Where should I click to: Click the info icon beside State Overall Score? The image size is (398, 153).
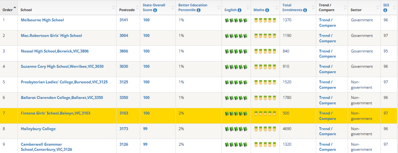point(155,10)
